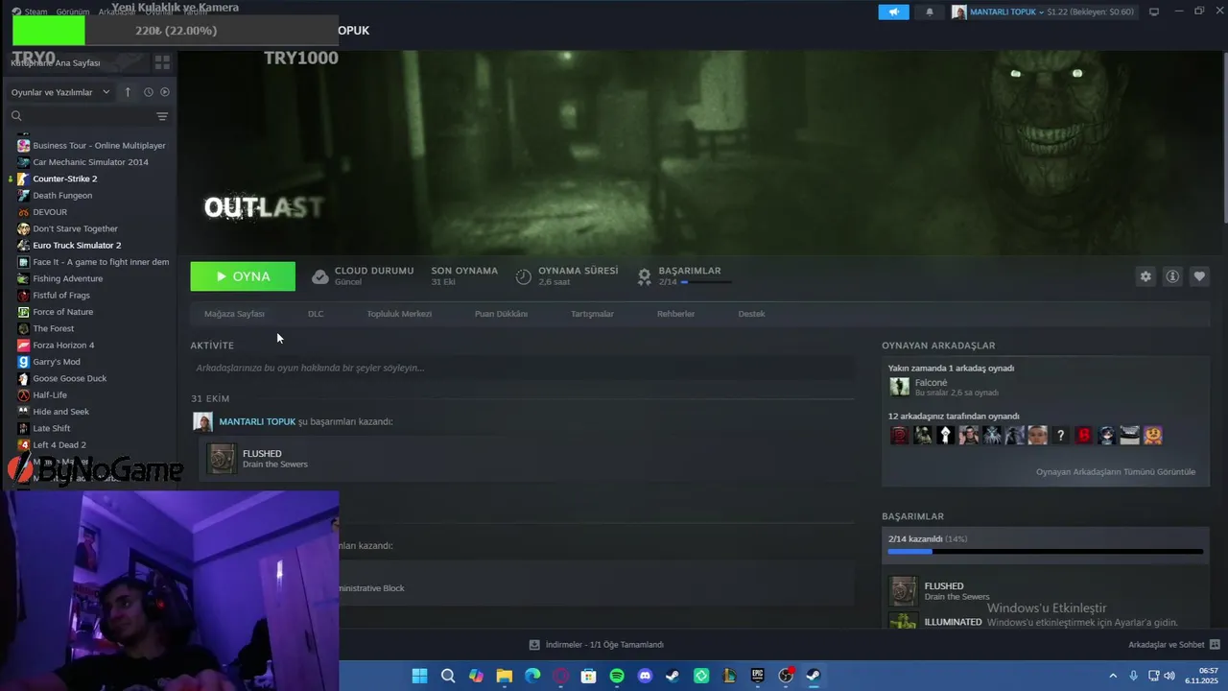Open the Rehberler tab
Screen dimensions: 1228x691
[x=675, y=314]
